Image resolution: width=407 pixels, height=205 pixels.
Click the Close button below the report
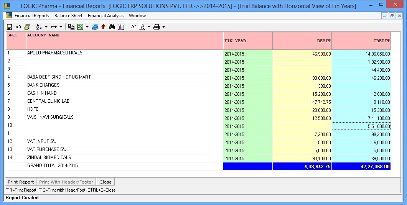[x=105, y=182]
